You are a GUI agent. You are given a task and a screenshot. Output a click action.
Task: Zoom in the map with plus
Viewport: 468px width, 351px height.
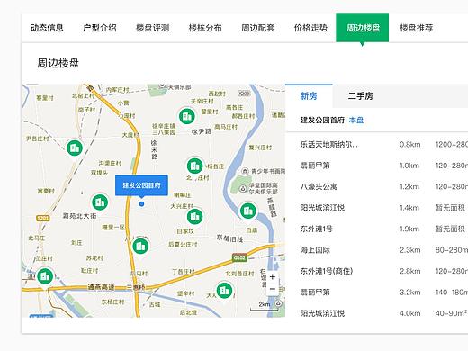(x=273, y=276)
